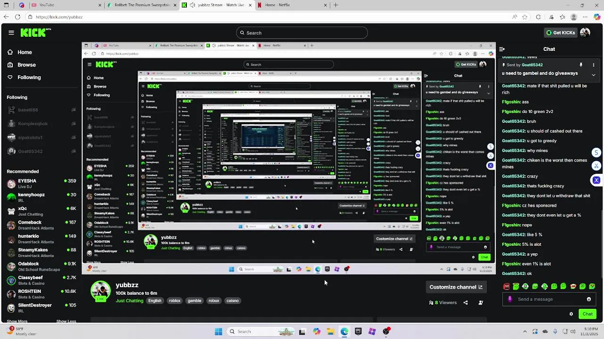Show hidden system tray icons
Image resolution: width=604 pixels, height=339 pixels.
pyautogui.click(x=525, y=331)
